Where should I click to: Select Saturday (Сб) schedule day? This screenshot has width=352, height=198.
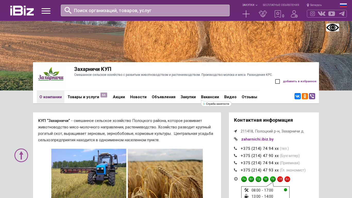280,179
